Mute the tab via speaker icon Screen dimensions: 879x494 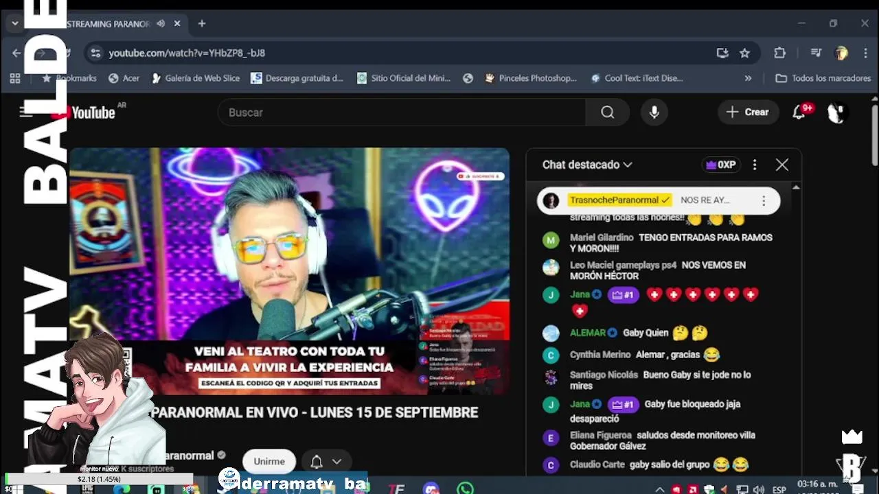coord(161,23)
